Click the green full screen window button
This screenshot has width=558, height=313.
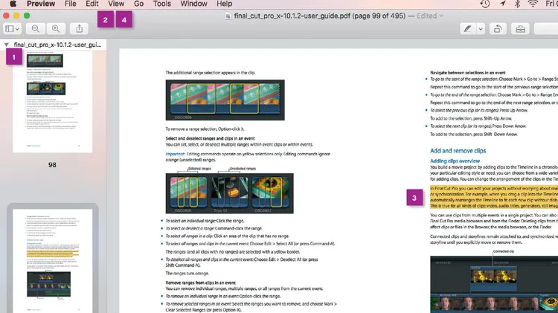(27, 16)
